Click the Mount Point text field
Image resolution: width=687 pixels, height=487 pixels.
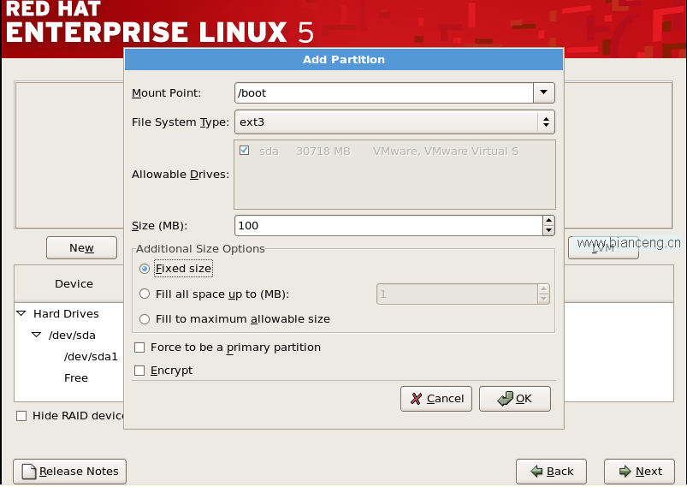point(384,93)
